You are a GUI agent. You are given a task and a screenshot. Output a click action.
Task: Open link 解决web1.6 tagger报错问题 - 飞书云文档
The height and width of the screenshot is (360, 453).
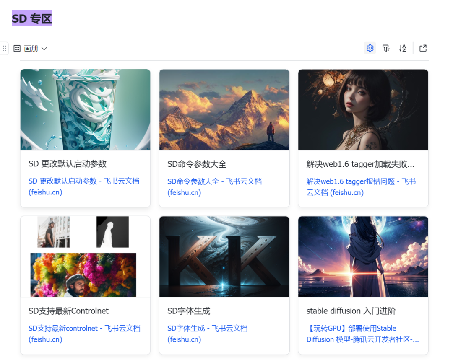(x=361, y=187)
